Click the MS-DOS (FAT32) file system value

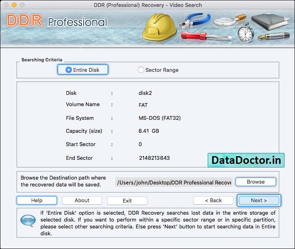[160, 118]
